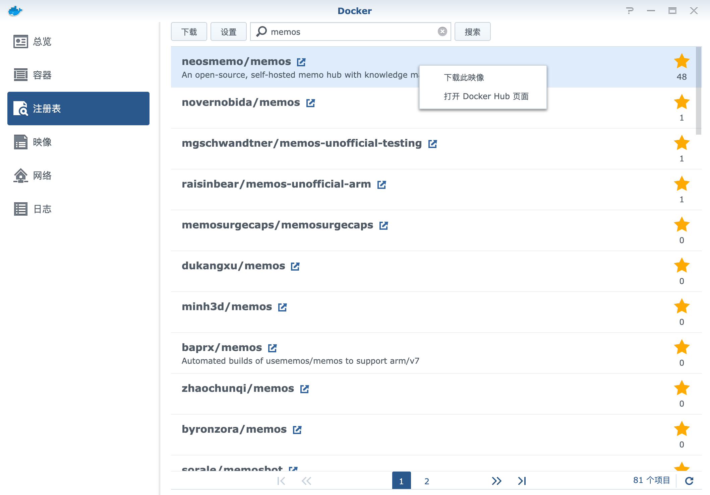
Task: Click the 搜索 search button
Action: 473,32
